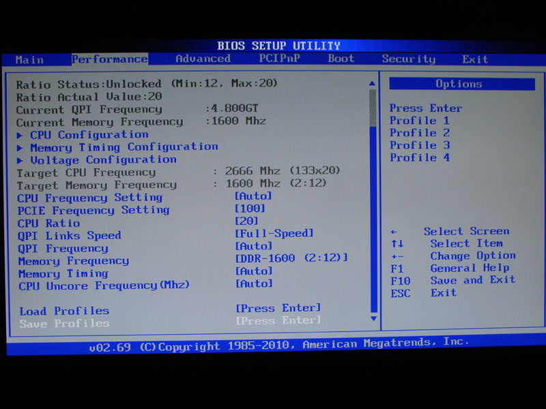Click the Save Profiles greyed label

(64, 324)
